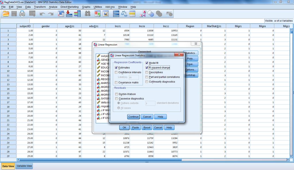Image resolution: width=294 pixels, height=170 pixels.
Task: Click the Go to variable icon
Action: [x=69, y=14]
